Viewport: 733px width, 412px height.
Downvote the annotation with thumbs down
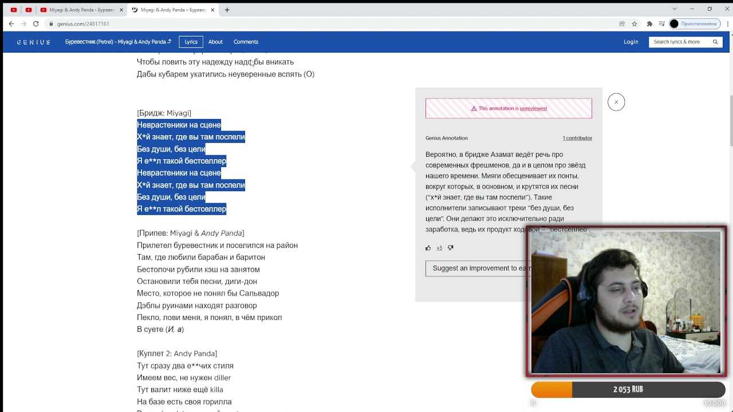(x=451, y=248)
